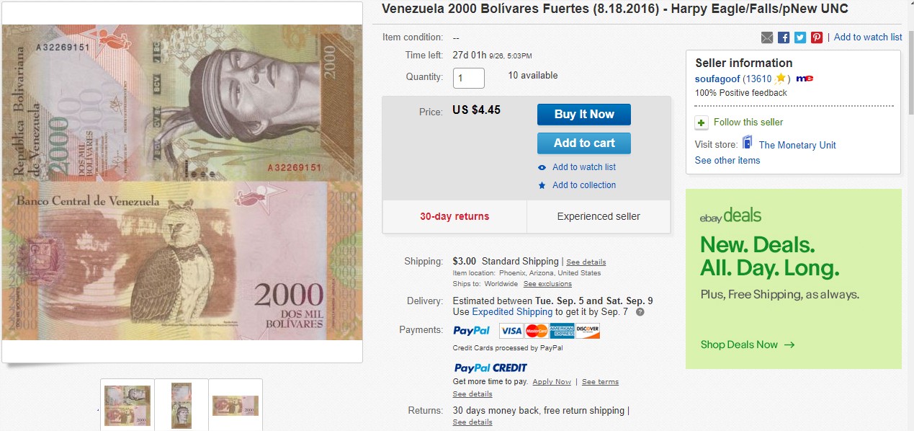Expand returns See details link

[x=472, y=422]
